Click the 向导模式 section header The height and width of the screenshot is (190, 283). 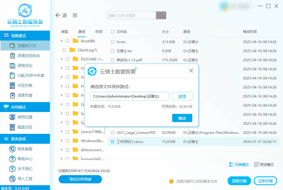pos(25,107)
